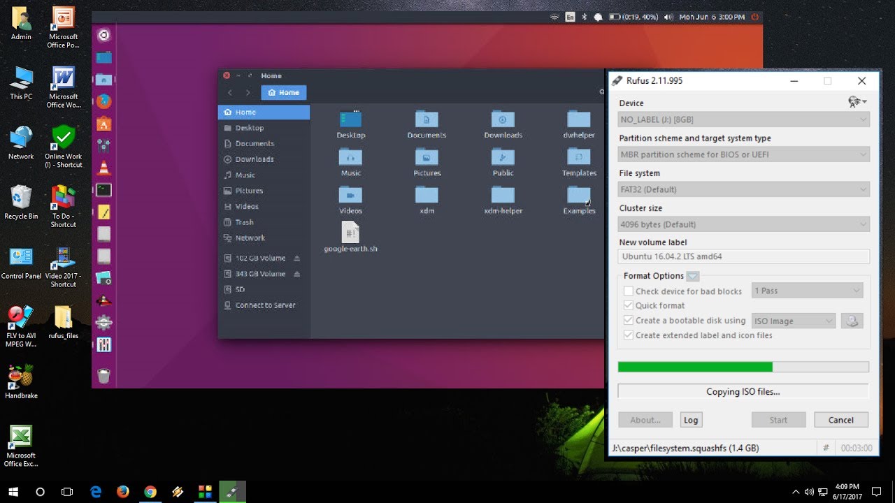Screen dimensions: 895x503
Task: Click the Ubuntu power icon in top panel
Action: [x=754, y=17]
